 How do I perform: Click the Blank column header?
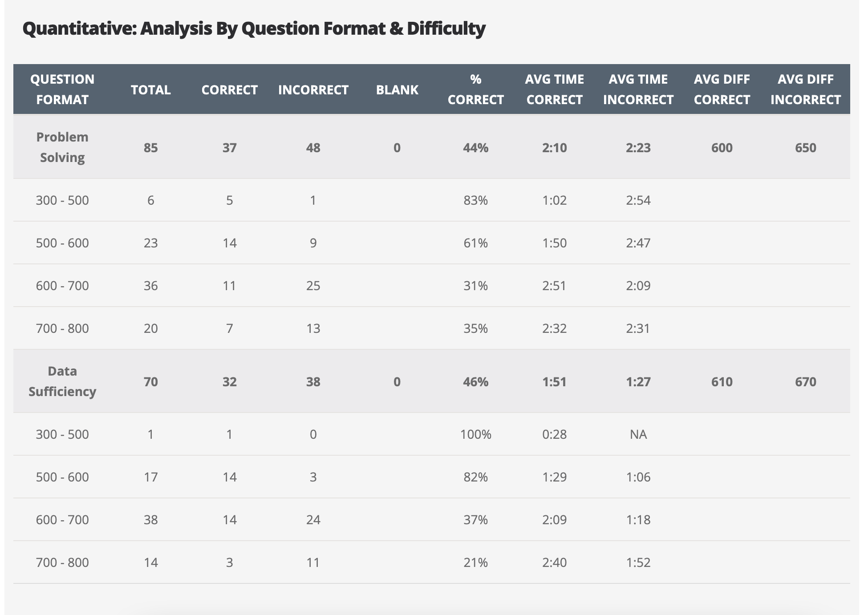pos(397,90)
